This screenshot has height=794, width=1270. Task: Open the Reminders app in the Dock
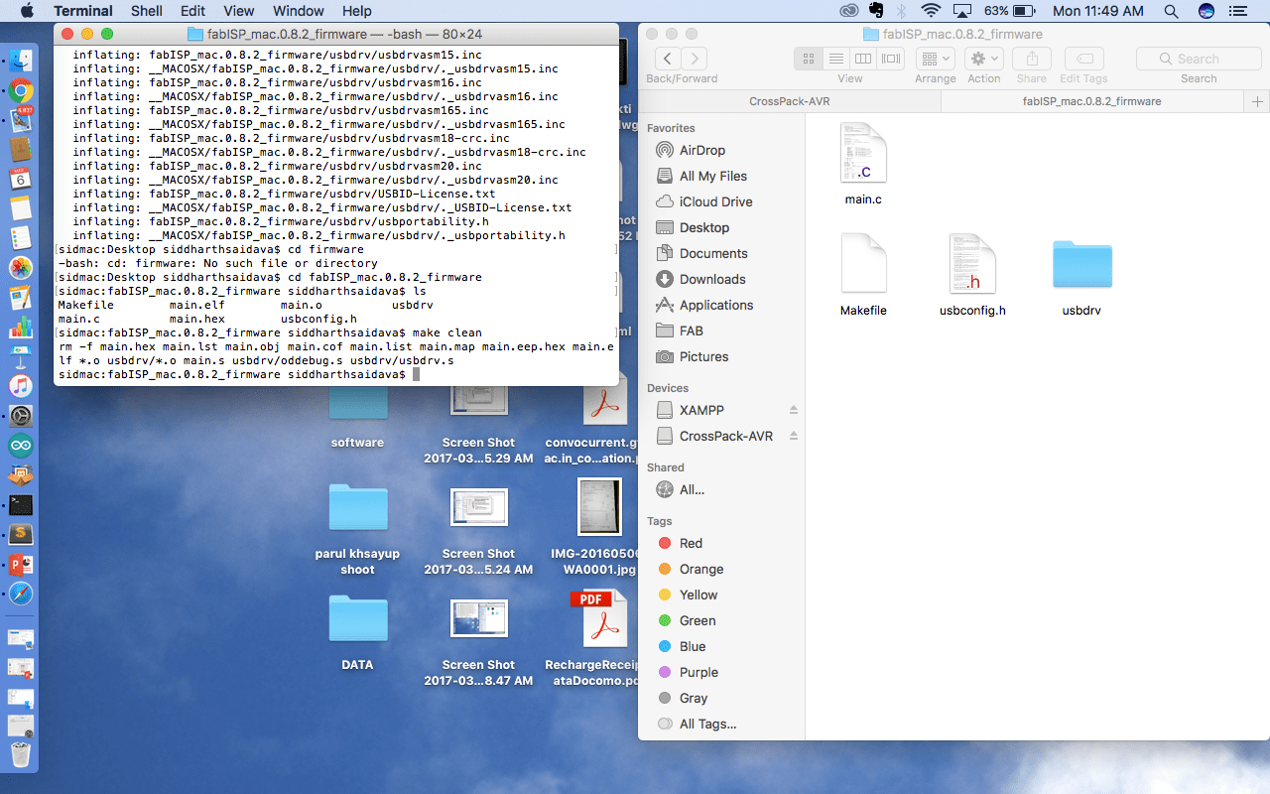[x=21, y=238]
